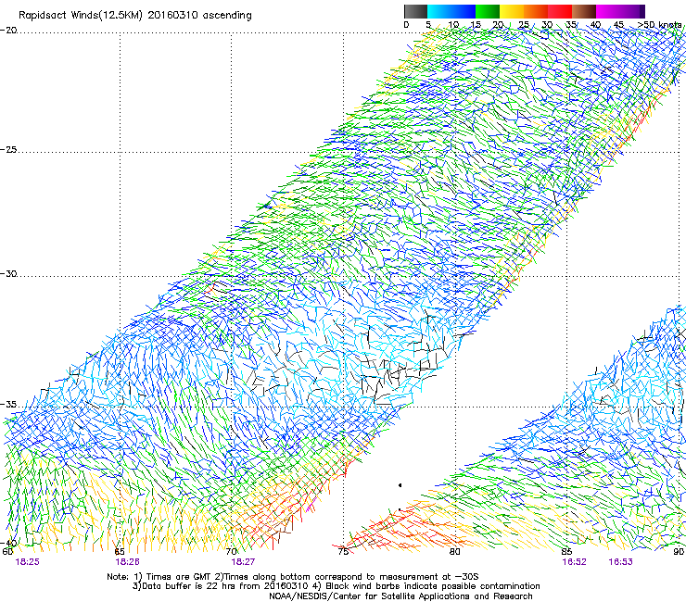The image size is (686, 602).
Task: Click the brown 35-40 knots legend segment
Action: coord(584,11)
